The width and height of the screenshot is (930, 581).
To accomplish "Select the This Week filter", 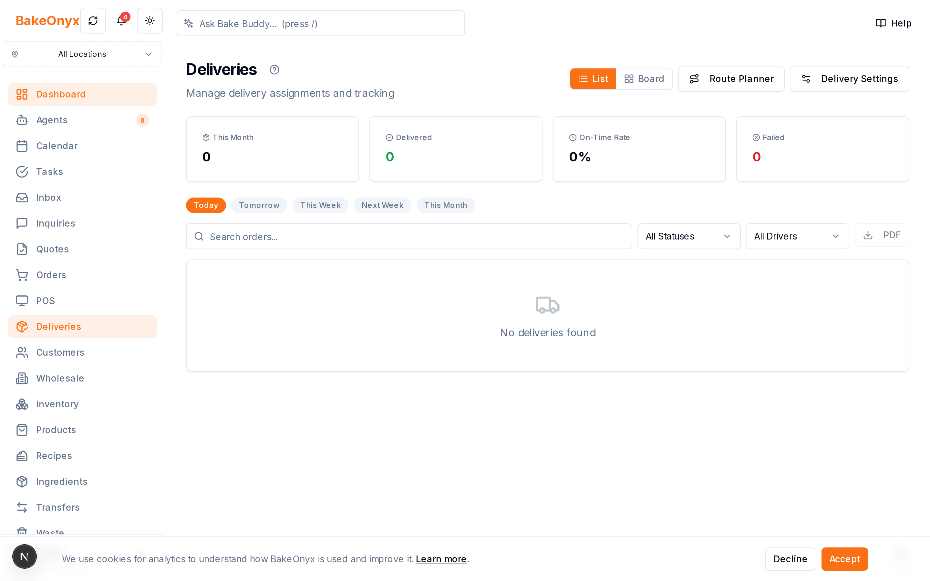I will tap(321, 205).
